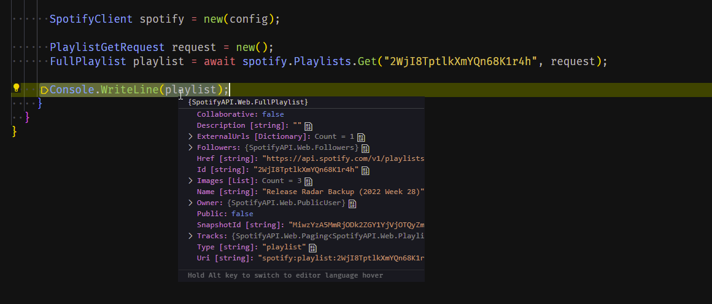Click the playlist variable in WriteLine
This screenshot has width=712, height=304.
coord(191,90)
